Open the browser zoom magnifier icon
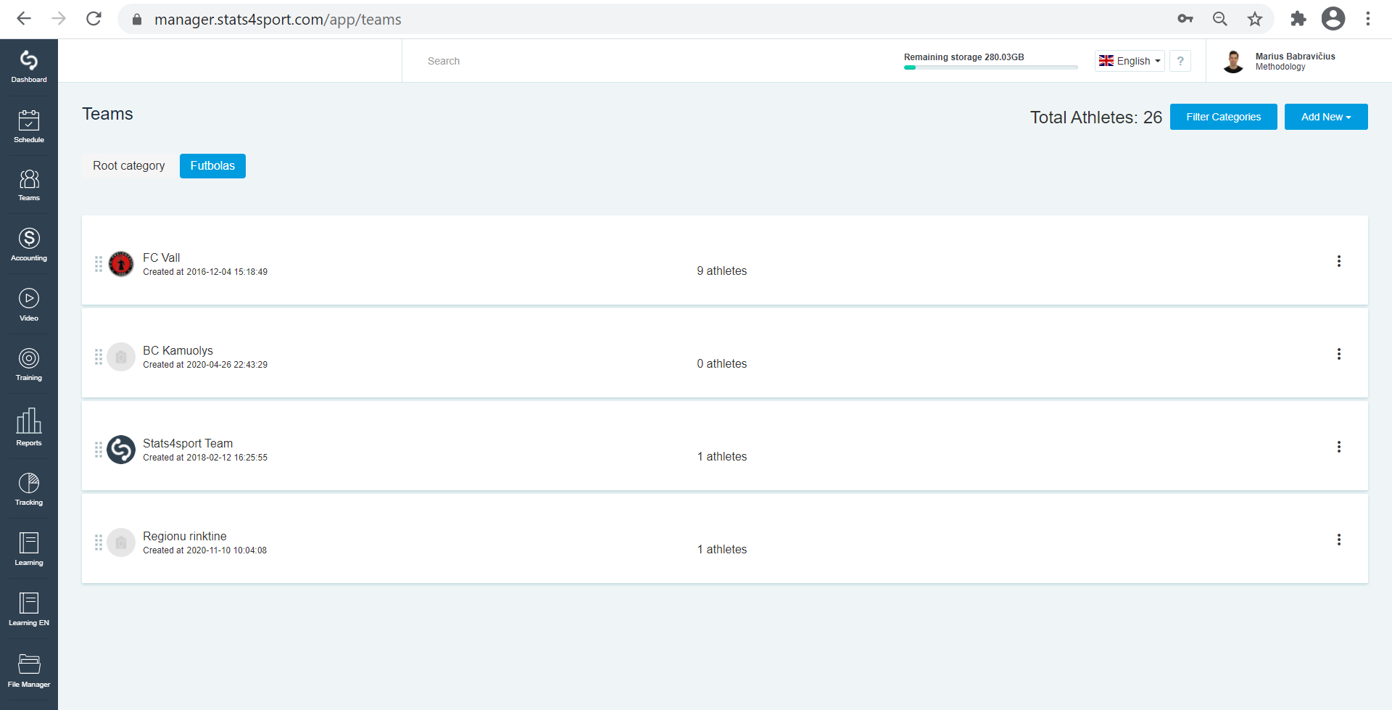This screenshot has height=710, width=1392. click(x=1220, y=19)
